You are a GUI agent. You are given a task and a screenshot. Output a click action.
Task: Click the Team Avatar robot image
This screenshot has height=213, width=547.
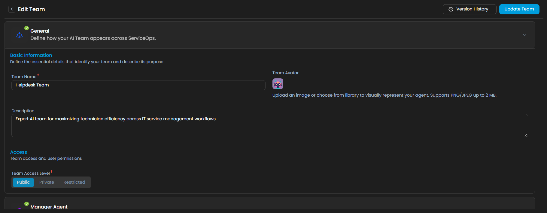coord(278,84)
